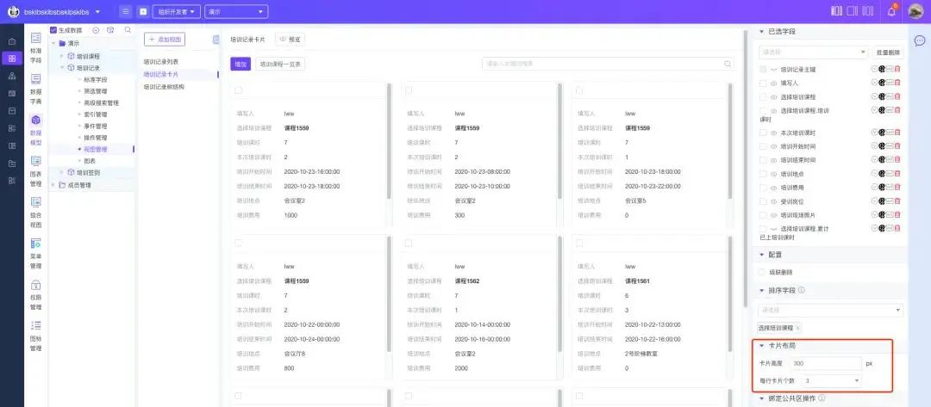The height and width of the screenshot is (407, 931).
Task: Click the 培训课程一览表 button
Action: (280, 64)
